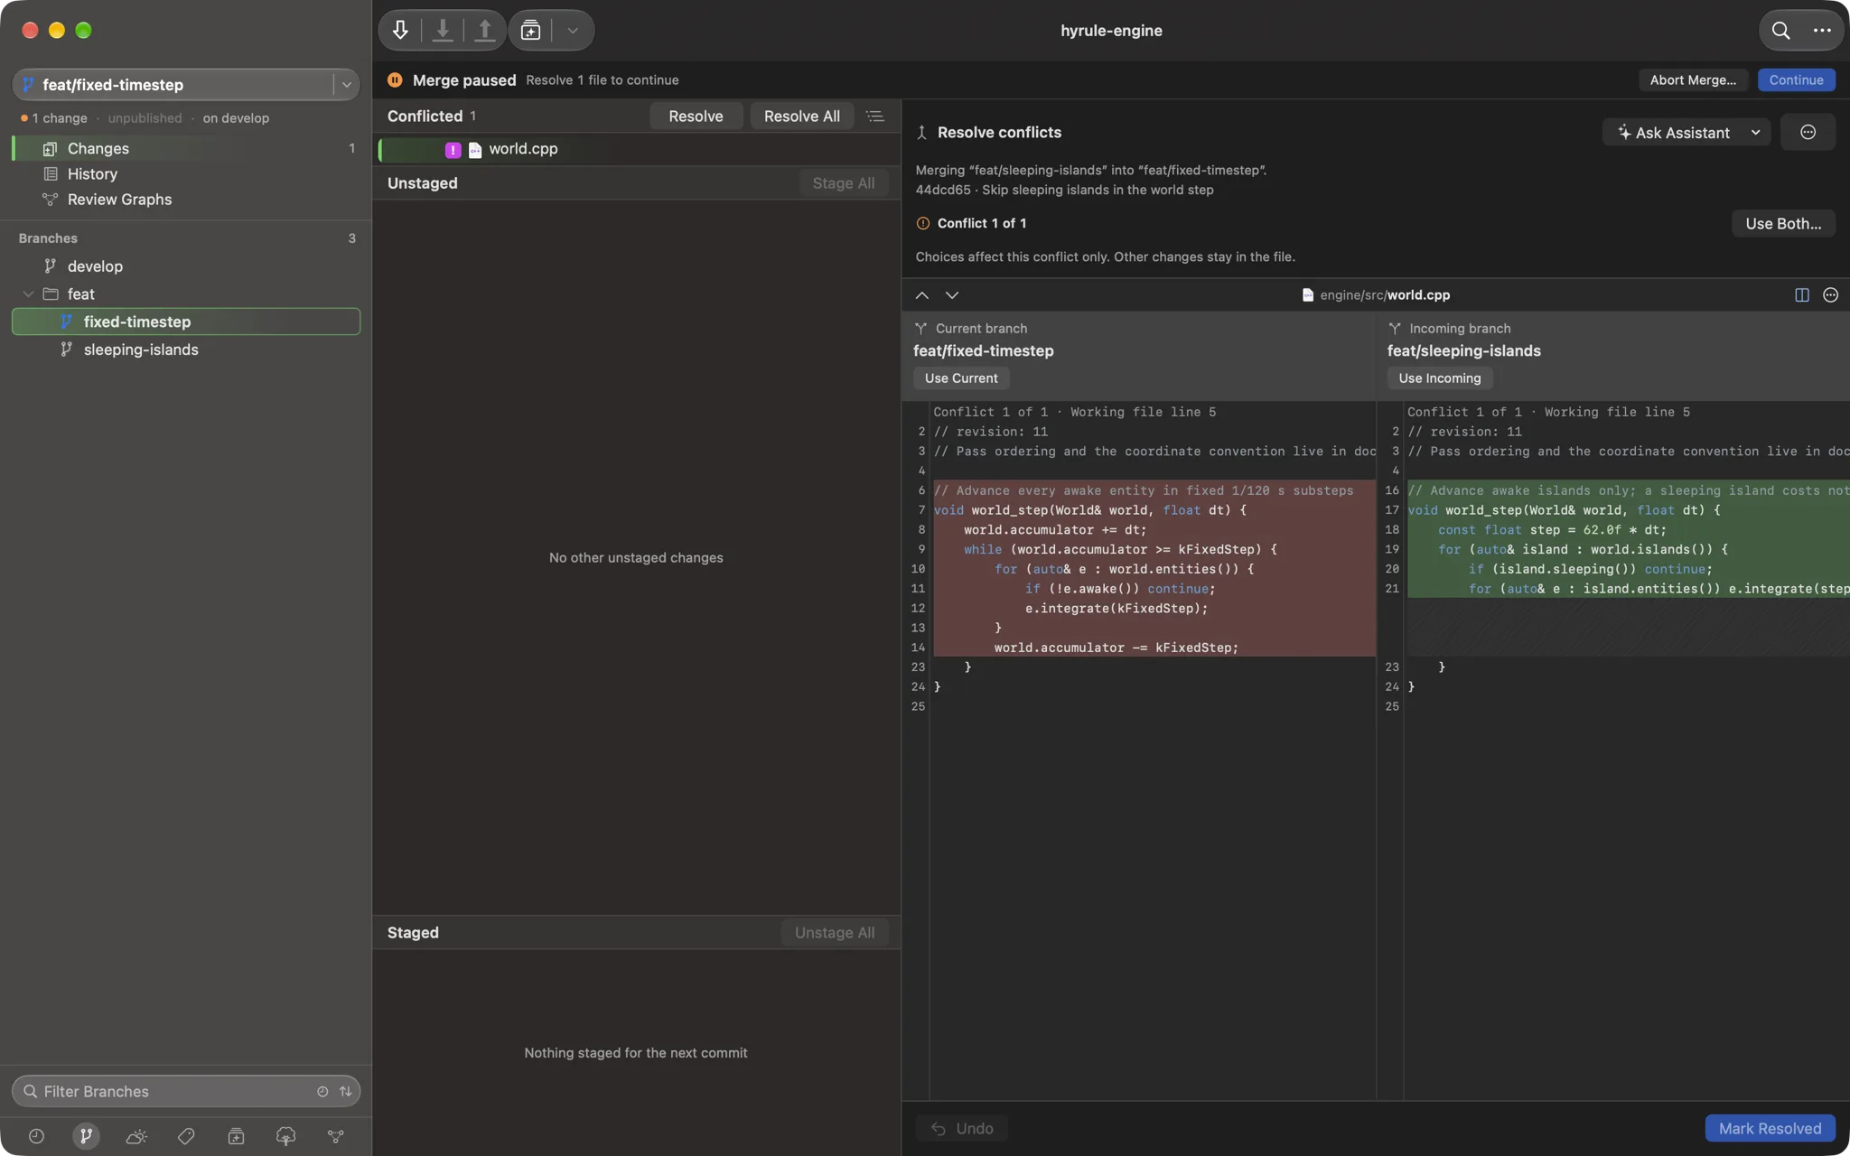
Task: Click Use Current button
Action: [x=961, y=378]
